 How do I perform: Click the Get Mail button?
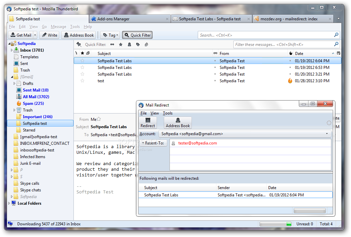pyautogui.click(x=21, y=35)
